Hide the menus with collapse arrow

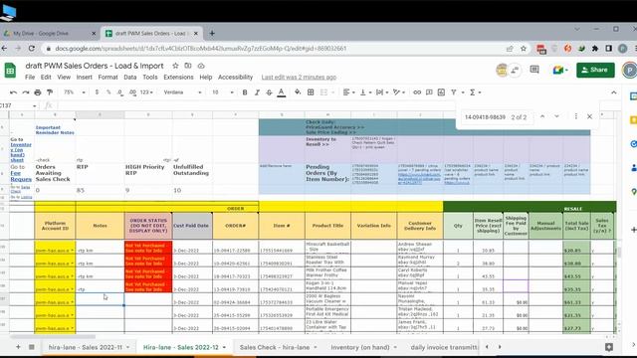click(x=613, y=92)
